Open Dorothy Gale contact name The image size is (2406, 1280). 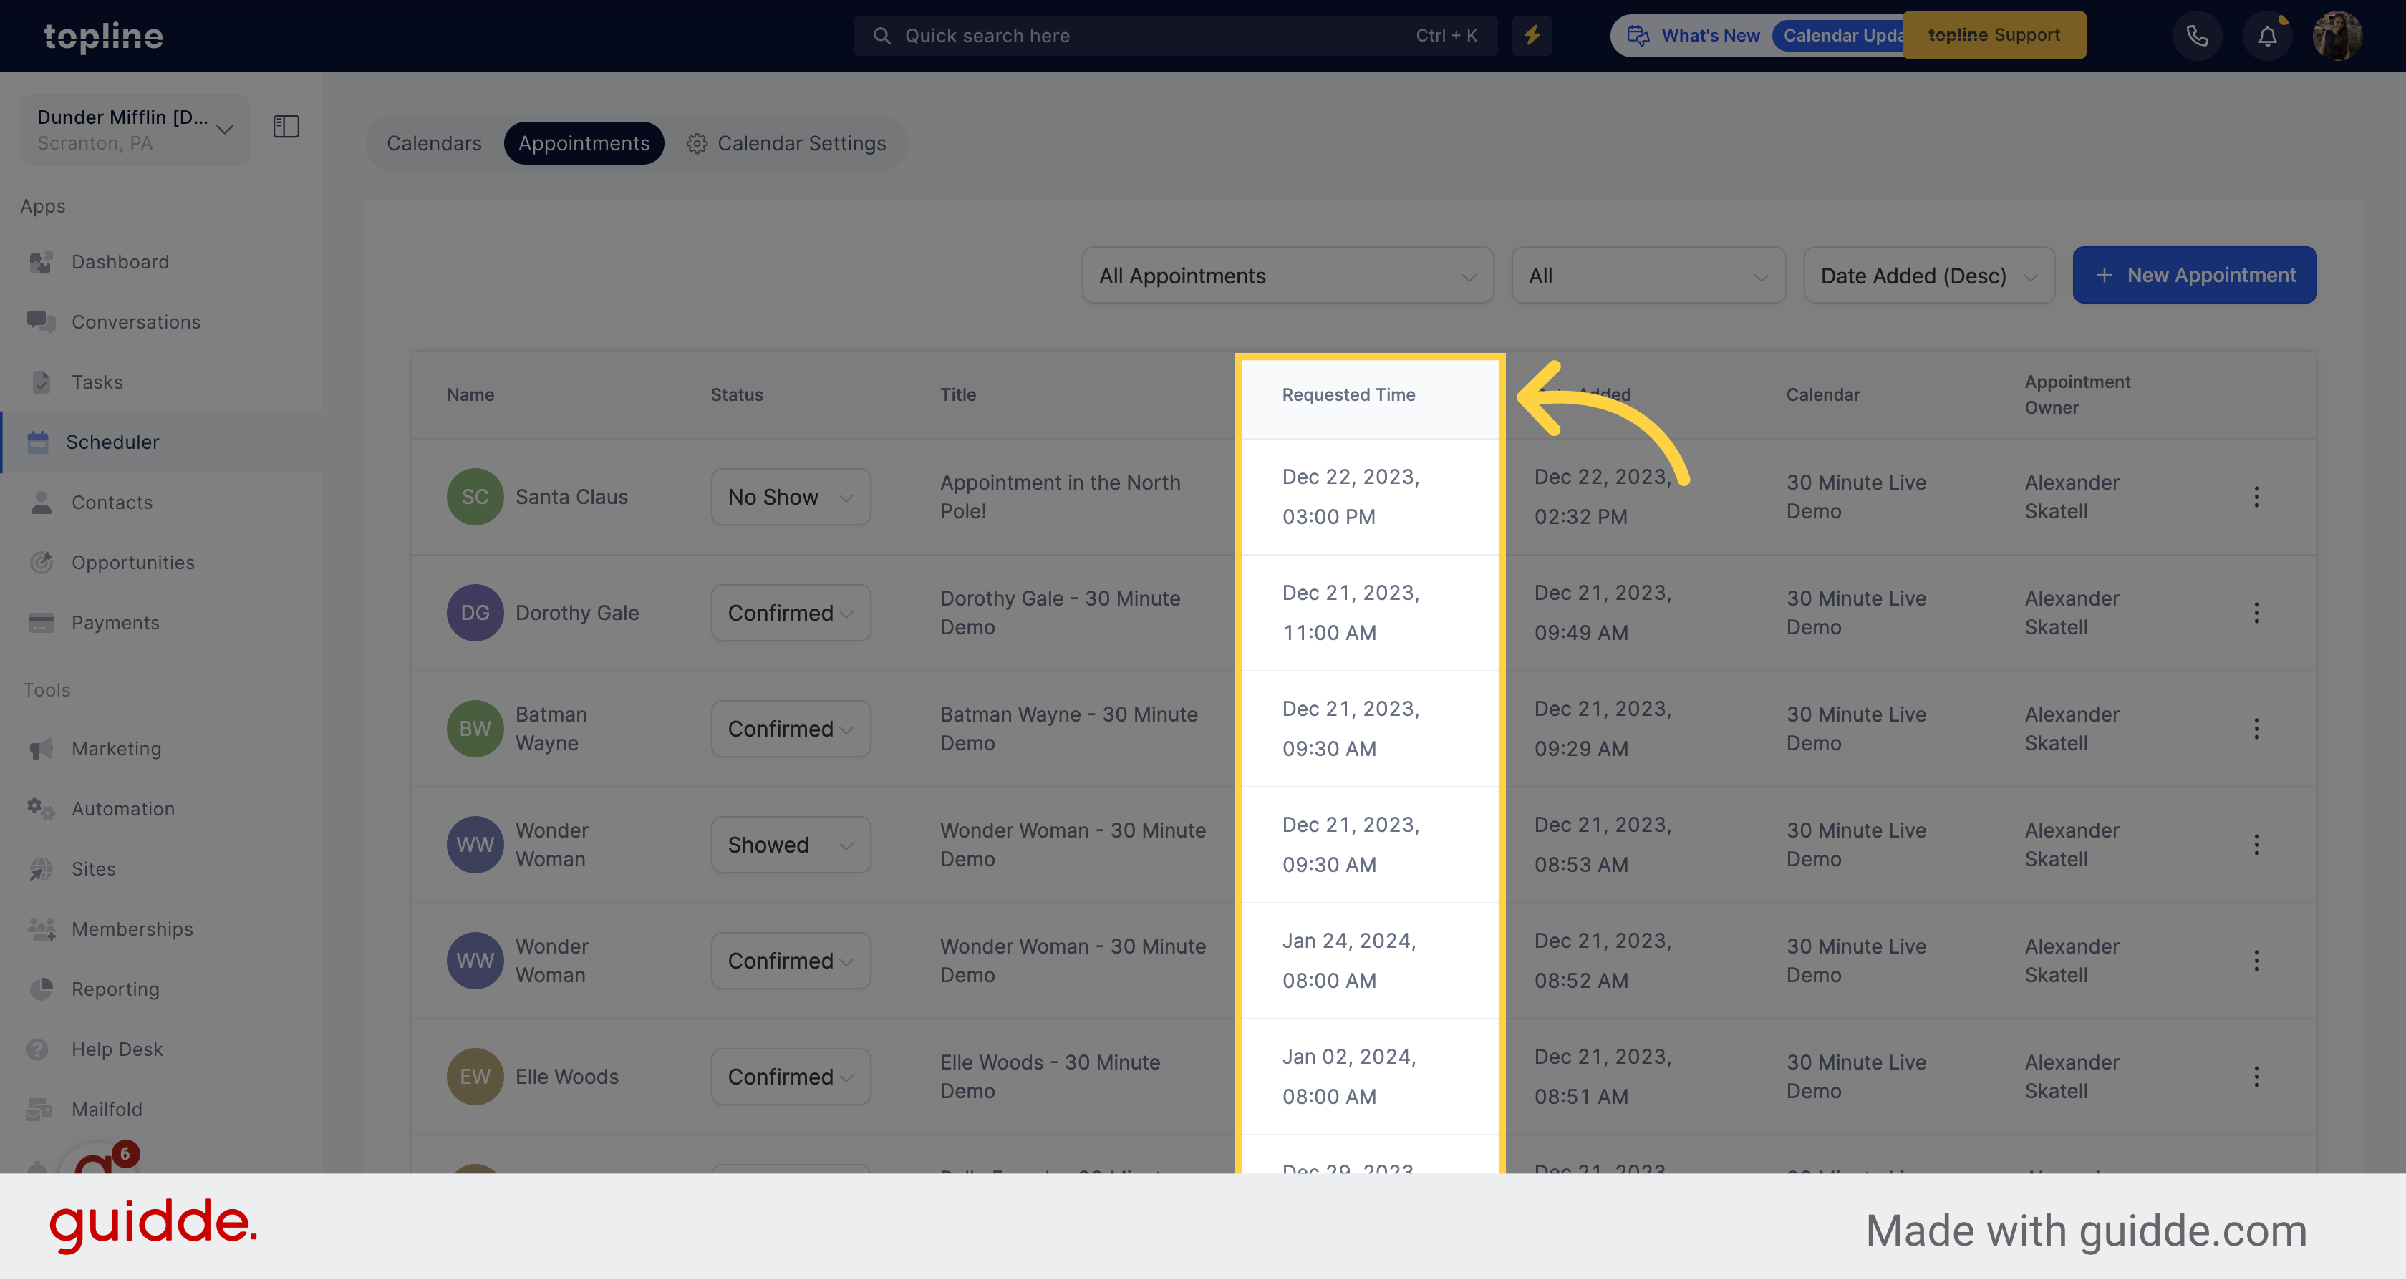pyautogui.click(x=577, y=613)
